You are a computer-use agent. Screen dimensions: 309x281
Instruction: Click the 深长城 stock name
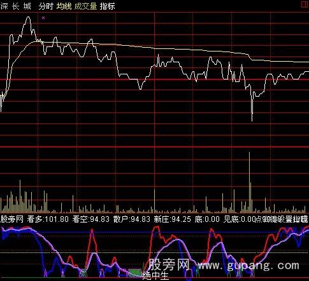(x=16, y=6)
